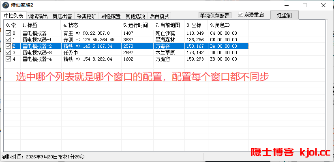The image size is (334, 162).
Task: Click status 精铁 => 154.8,282.04
Action: (88, 59)
